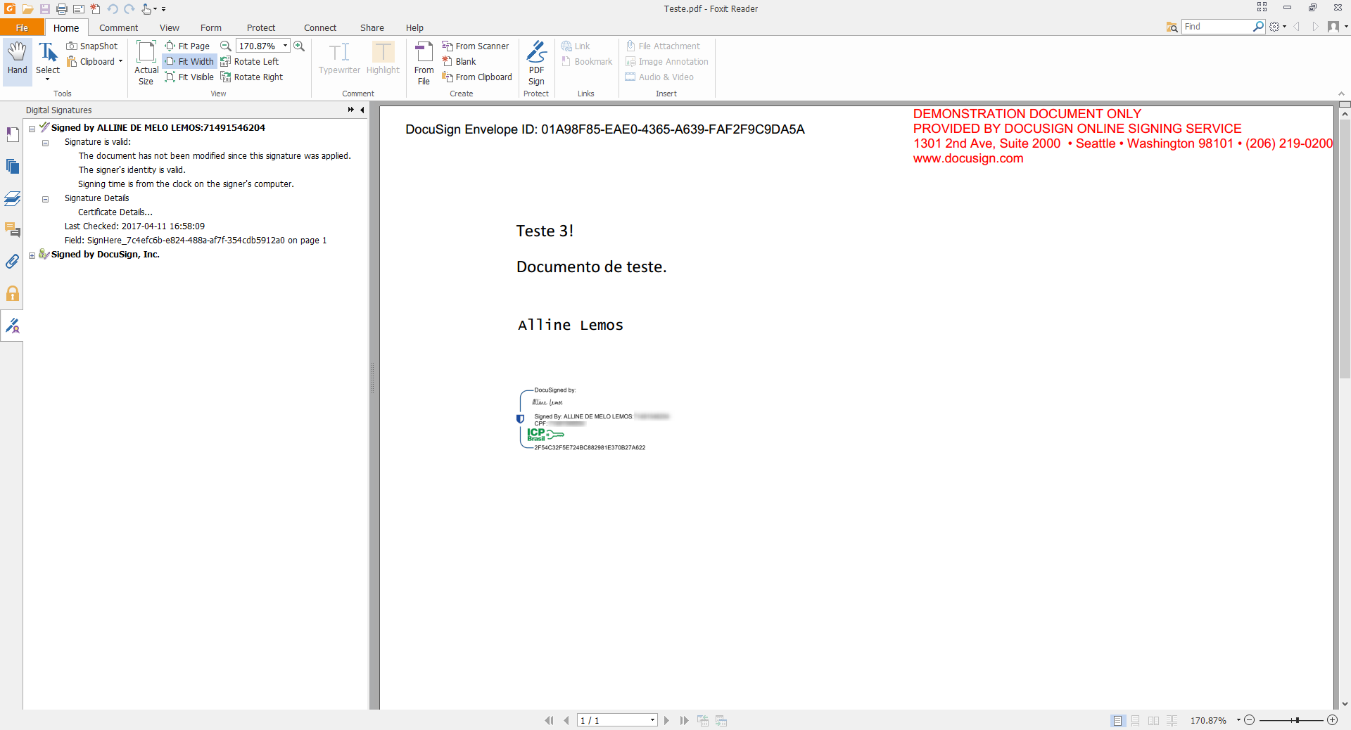Select the Hand tool
1351x730 pixels.
pos(17,58)
